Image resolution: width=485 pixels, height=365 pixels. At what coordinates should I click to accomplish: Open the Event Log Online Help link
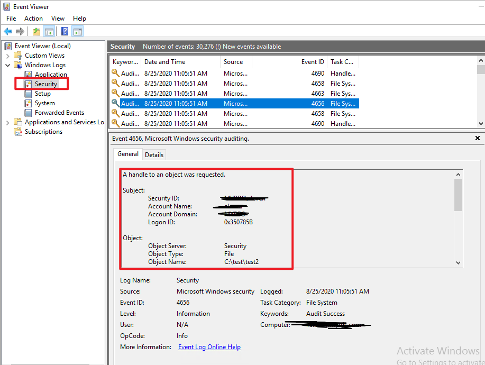[x=209, y=347]
